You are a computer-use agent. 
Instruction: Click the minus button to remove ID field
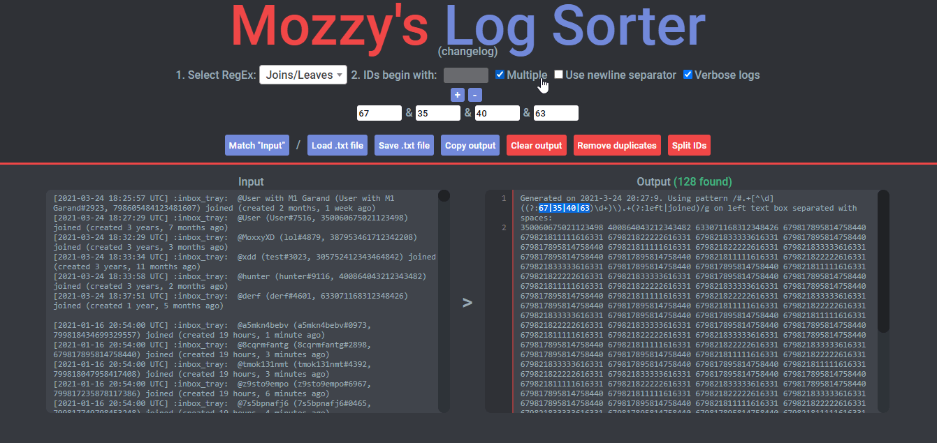click(474, 95)
